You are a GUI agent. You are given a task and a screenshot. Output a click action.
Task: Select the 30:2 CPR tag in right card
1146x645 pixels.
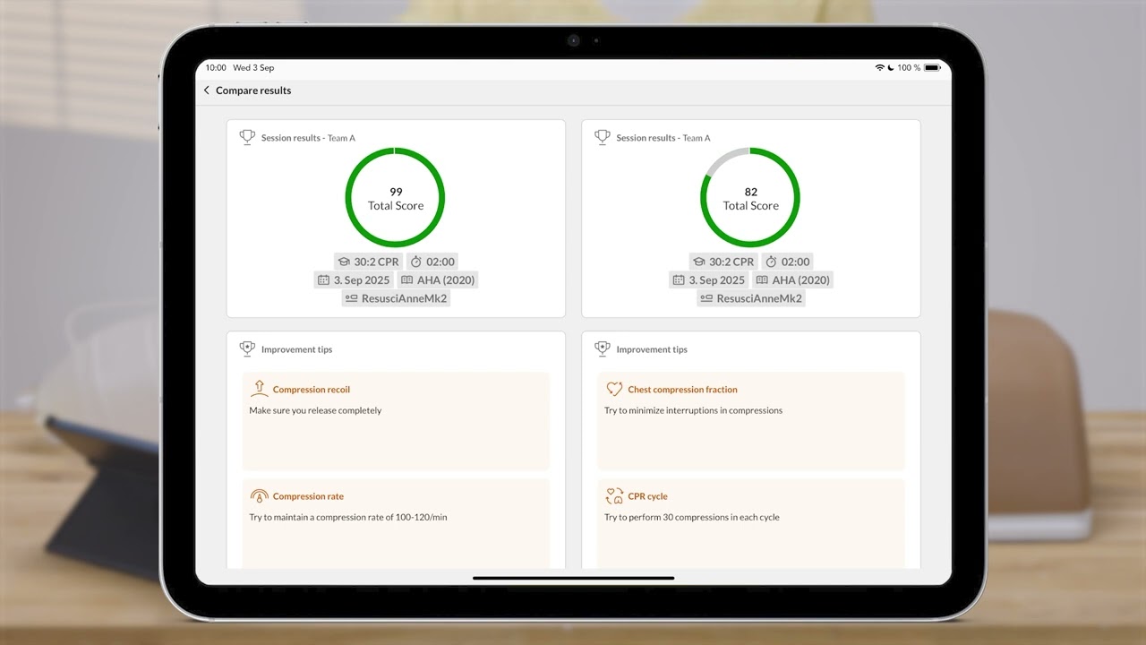pos(723,262)
